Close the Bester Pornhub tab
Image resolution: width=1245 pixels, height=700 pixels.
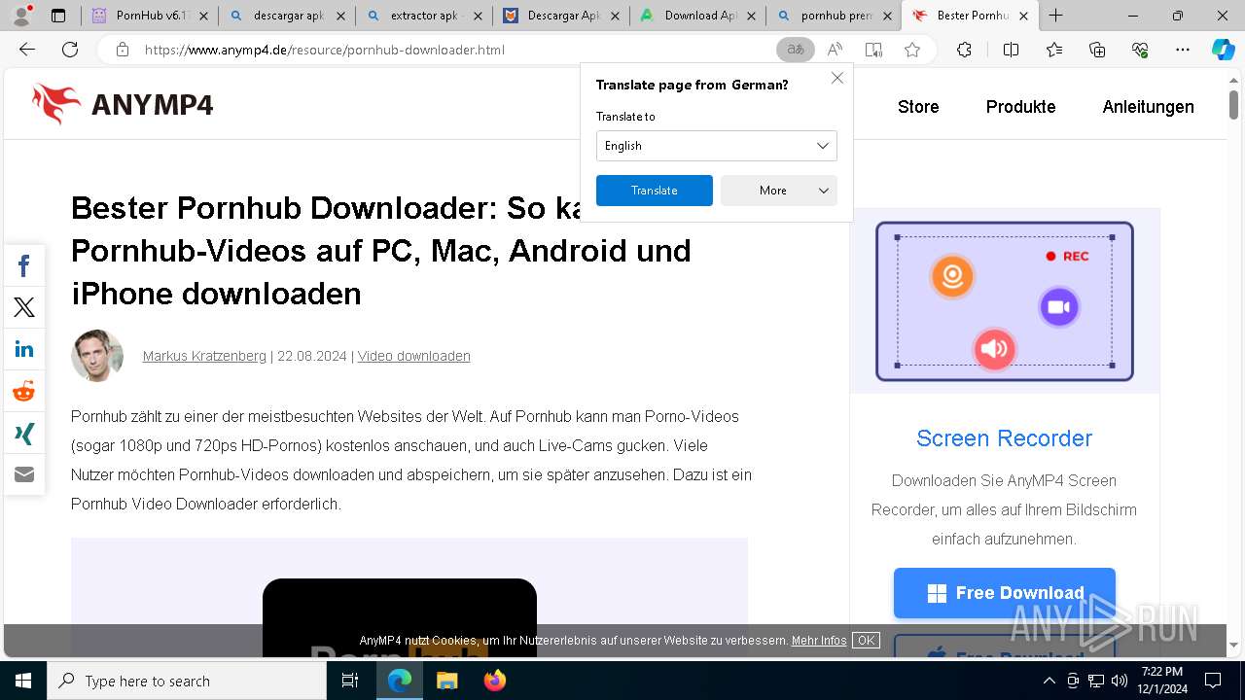pyautogui.click(x=1023, y=16)
